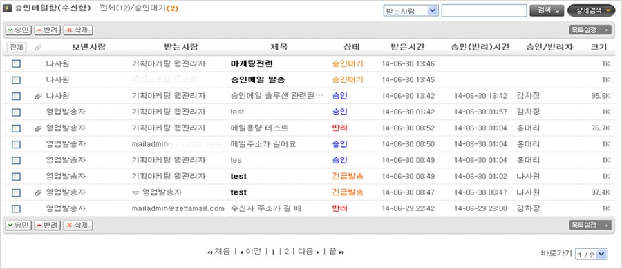Check the box for 승인메일 솔루션 관련된 mail
Image resolution: width=622 pixels, height=269 pixels.
coord(16,96)
